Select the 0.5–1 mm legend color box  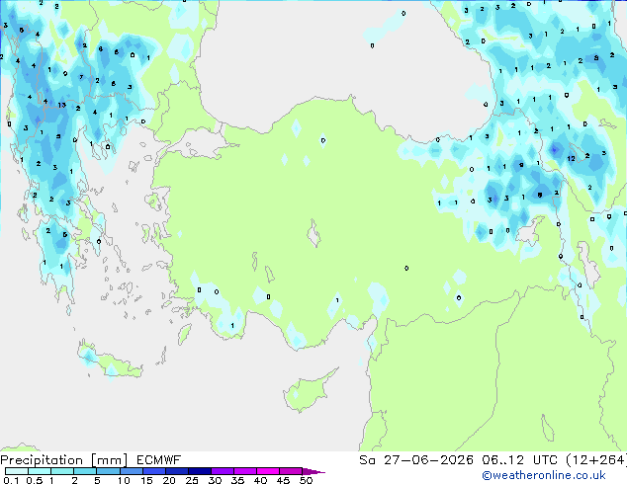click(x=40, y=471)
